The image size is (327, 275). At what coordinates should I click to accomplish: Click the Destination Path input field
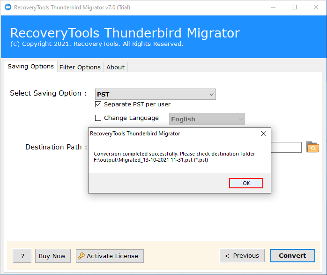tap(286, 147)
